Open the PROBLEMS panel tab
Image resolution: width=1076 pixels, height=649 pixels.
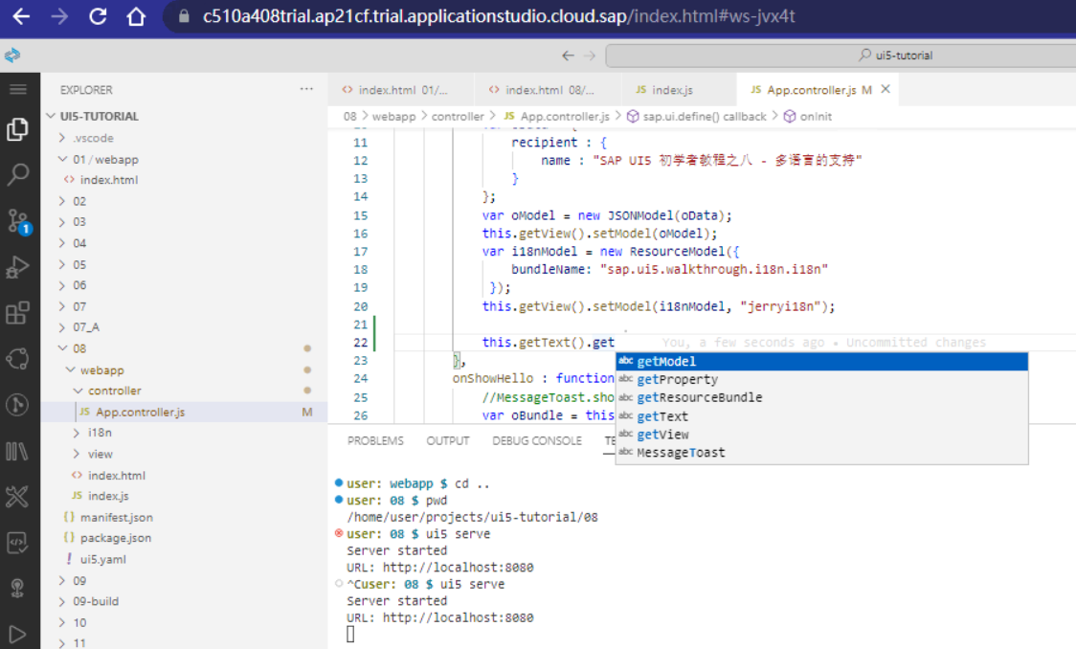click(x=375, y=441)
